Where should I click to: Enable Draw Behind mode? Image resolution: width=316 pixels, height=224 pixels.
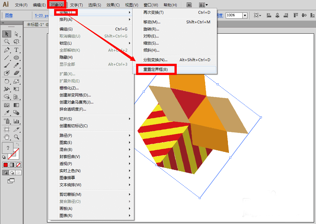click(x=12, y=172)
